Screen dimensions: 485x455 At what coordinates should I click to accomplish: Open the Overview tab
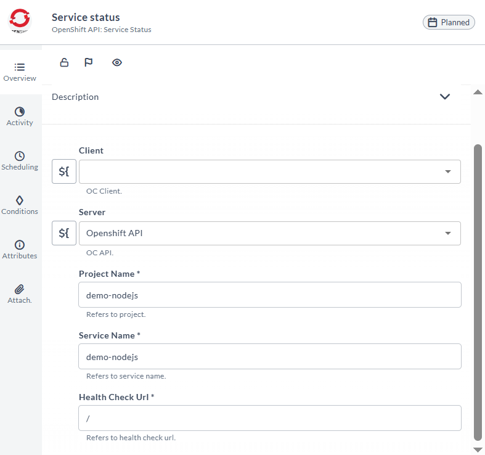coord(20,72)
